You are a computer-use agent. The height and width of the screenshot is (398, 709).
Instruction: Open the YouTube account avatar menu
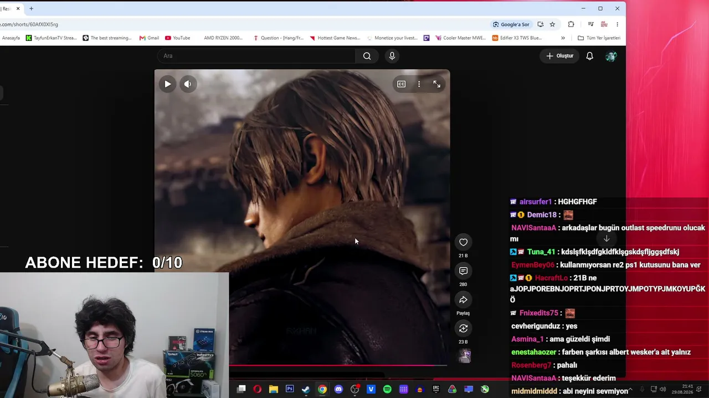(611, 56)
